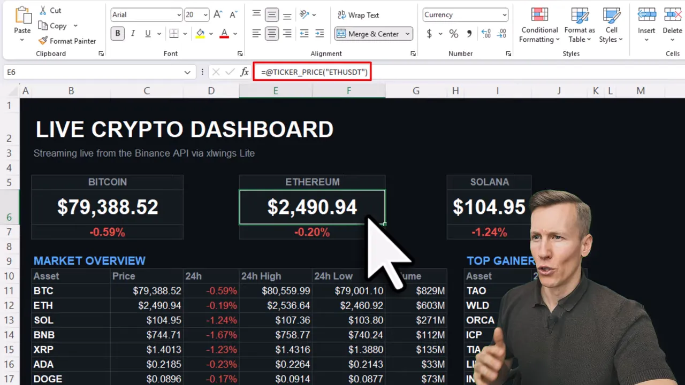Click Accounting dollar format icon
The image size is (685, 385).
[429, 34]
